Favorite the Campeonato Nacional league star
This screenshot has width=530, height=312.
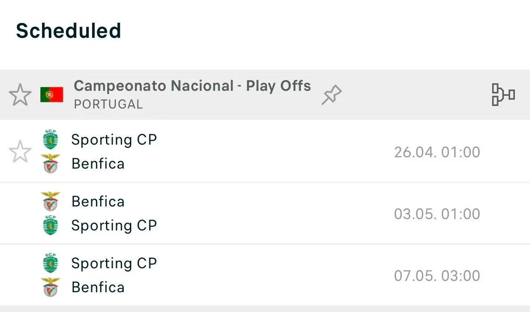[x=20, y=95]
